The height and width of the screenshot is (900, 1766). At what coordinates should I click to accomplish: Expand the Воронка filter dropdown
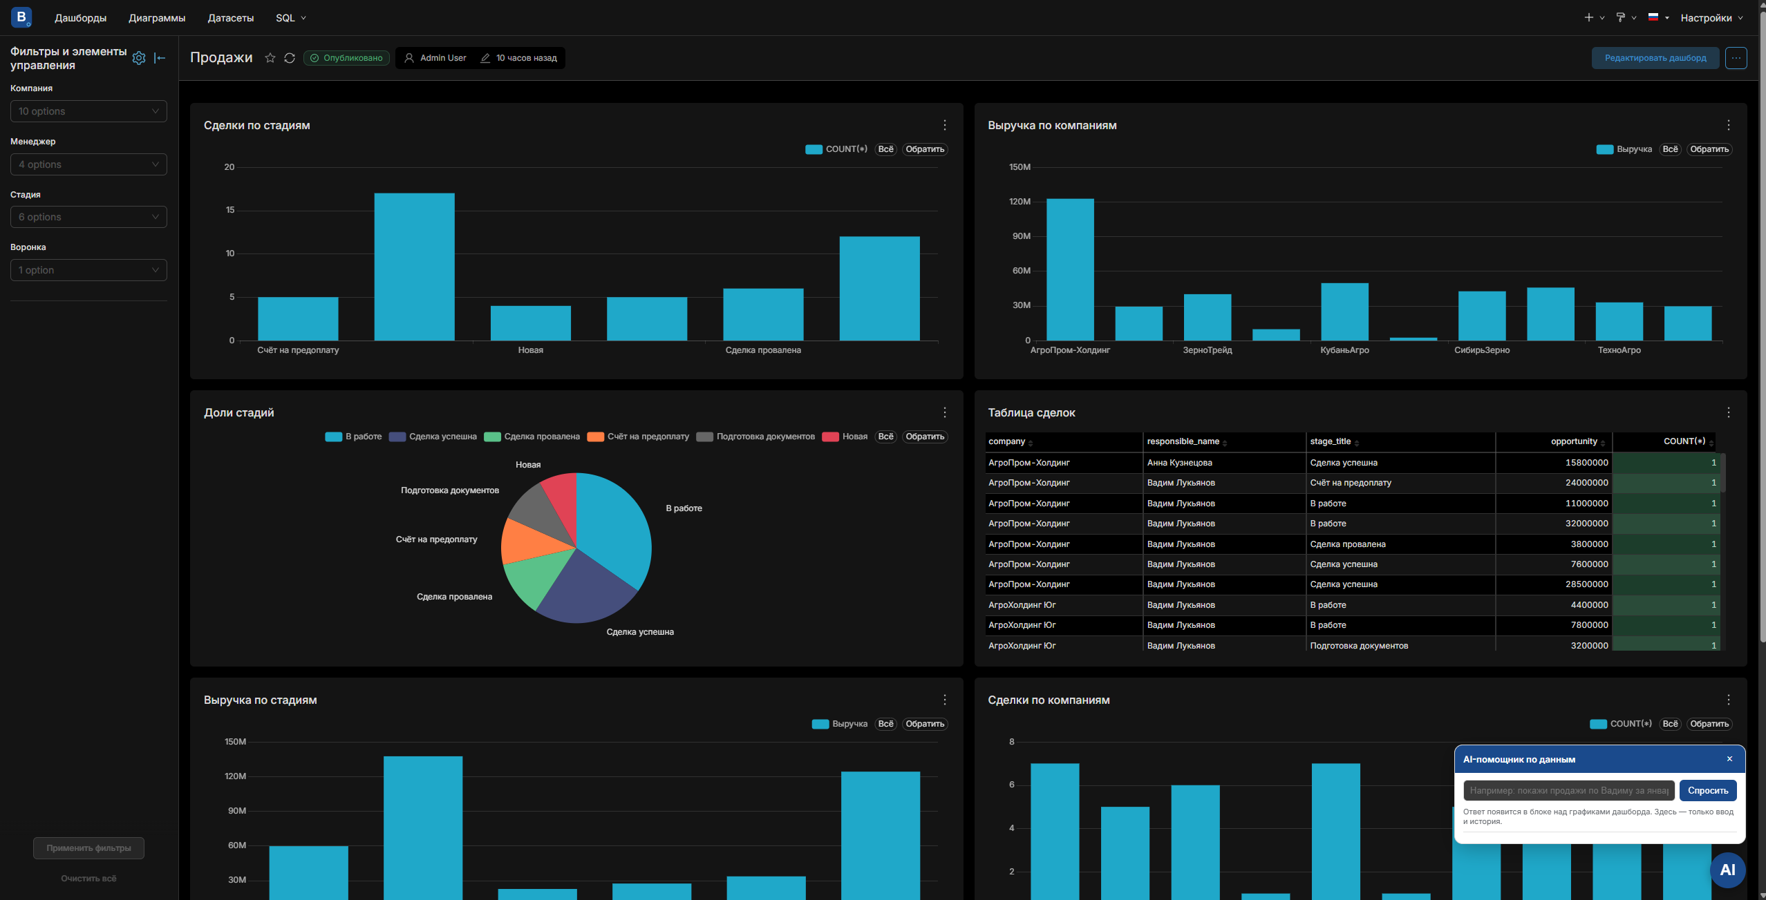pyautogui.click(x=88, y=270)
